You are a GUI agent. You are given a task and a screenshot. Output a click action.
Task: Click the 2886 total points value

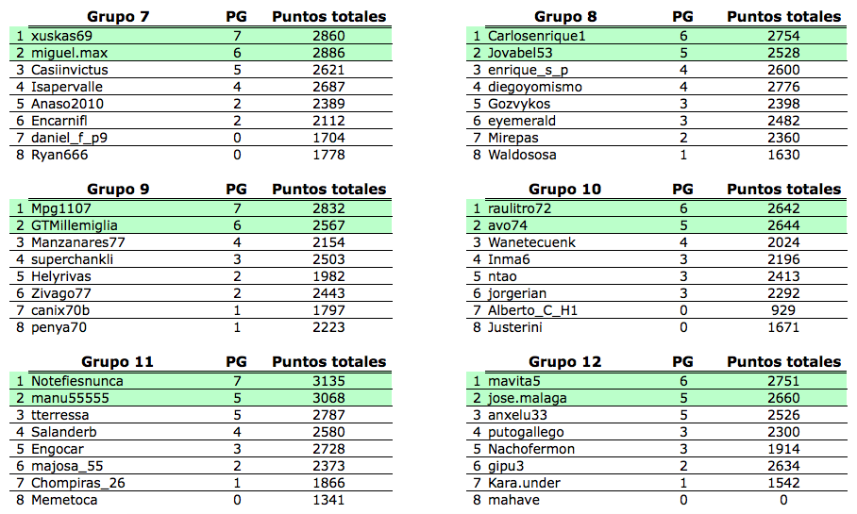328,53
